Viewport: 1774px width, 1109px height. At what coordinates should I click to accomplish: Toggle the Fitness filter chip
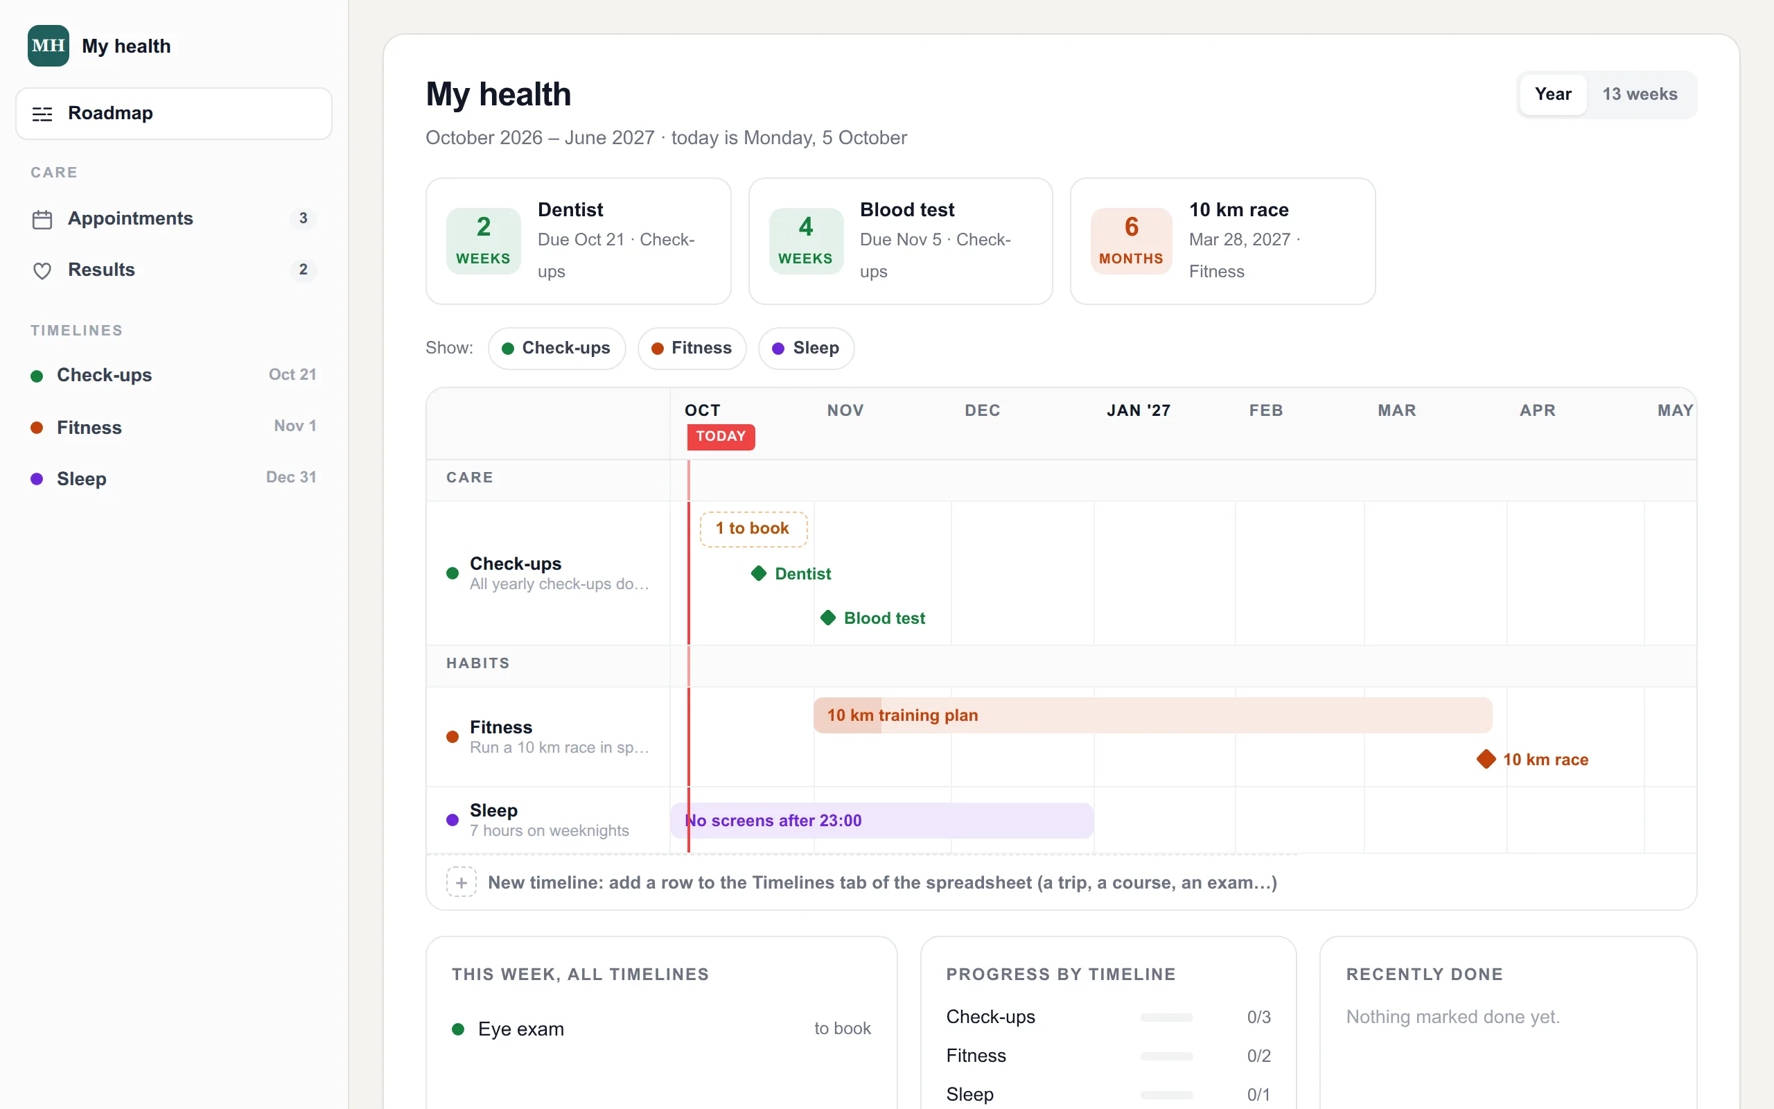click(692, 349)
